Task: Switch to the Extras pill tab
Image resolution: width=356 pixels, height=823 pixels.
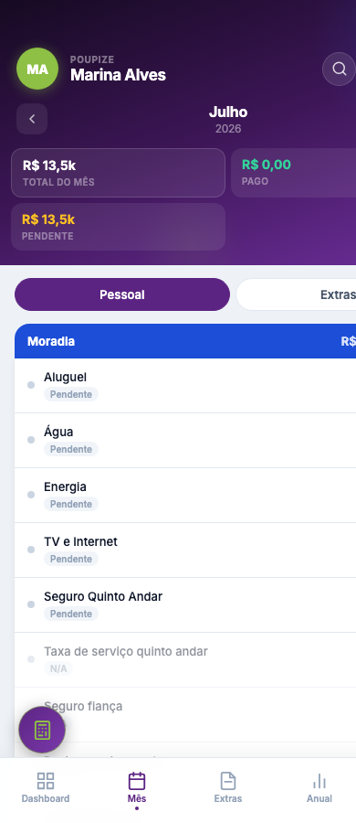Action: pos(297,294)
